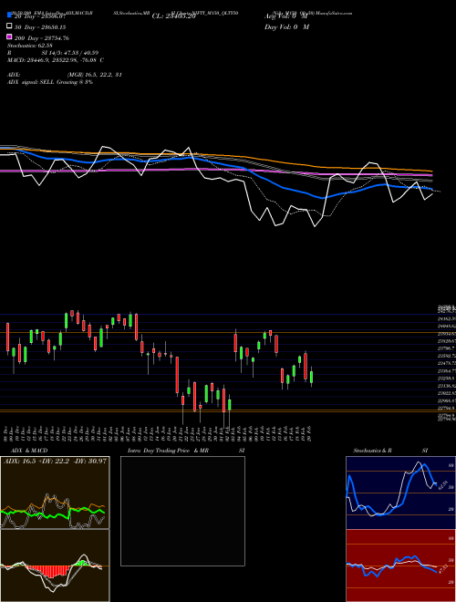Screen dimensions: 456x602
Task: Open the ADX indicator line chart panel
Action: [55, 493]
